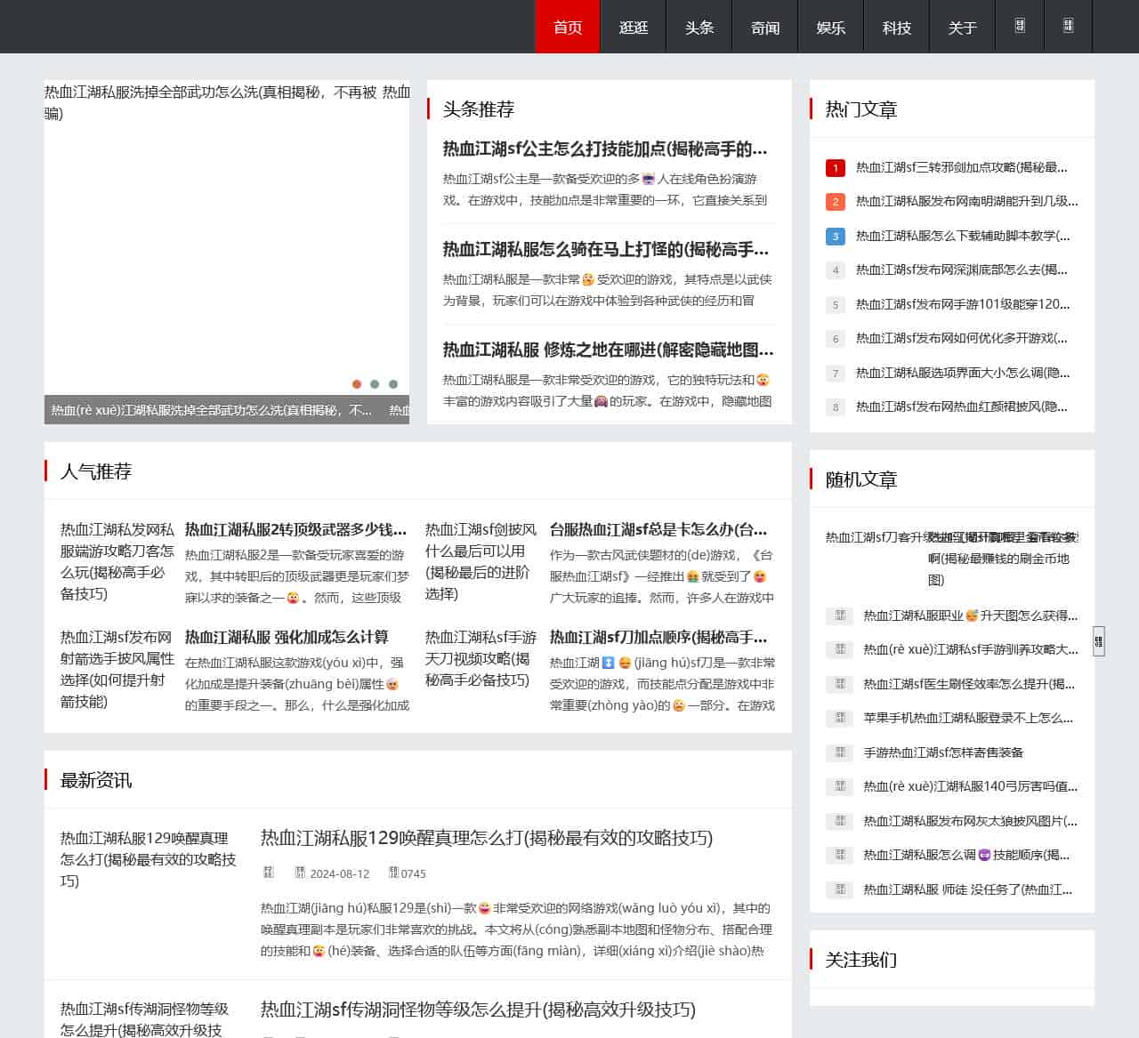1139x1038 pixels.
Task: Open hot article 热血江湖私服选项界面大小怎么调
Action: 963,373
